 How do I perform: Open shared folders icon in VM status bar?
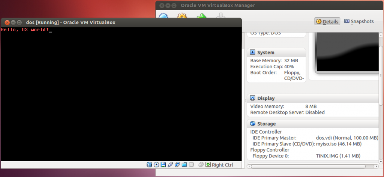[184, 165]
